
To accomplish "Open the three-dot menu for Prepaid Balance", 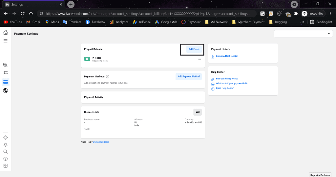I will [x=199, y=59].
